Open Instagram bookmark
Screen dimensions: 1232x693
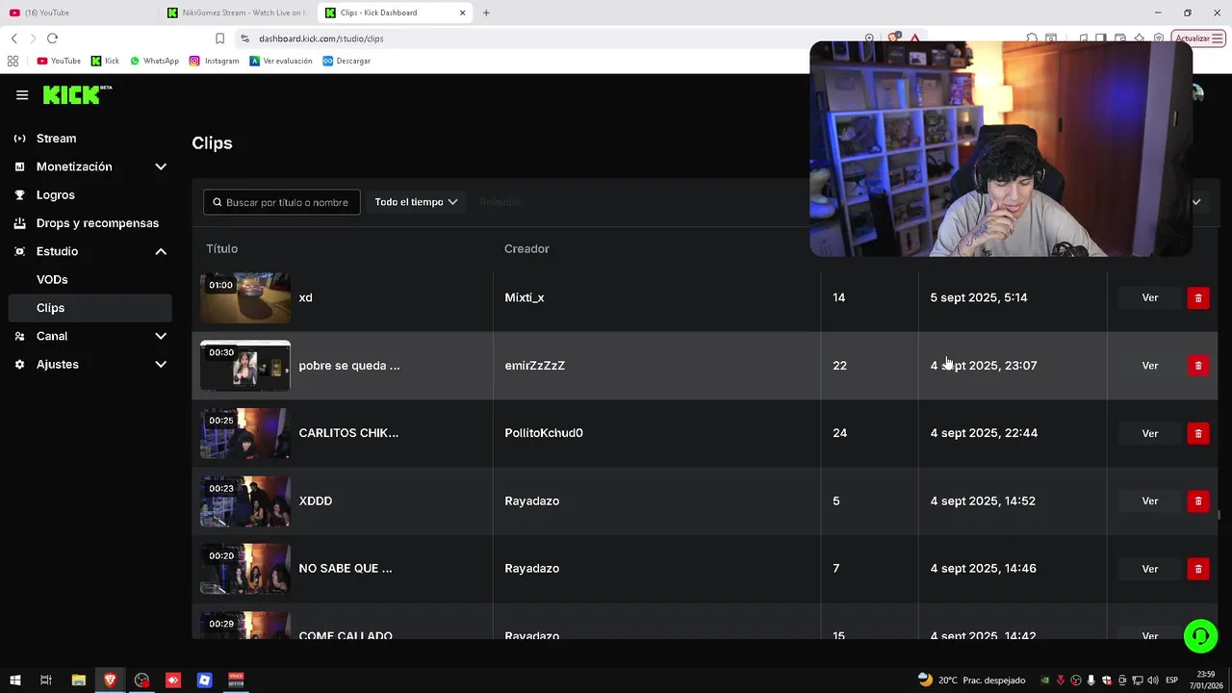point(214,61)
